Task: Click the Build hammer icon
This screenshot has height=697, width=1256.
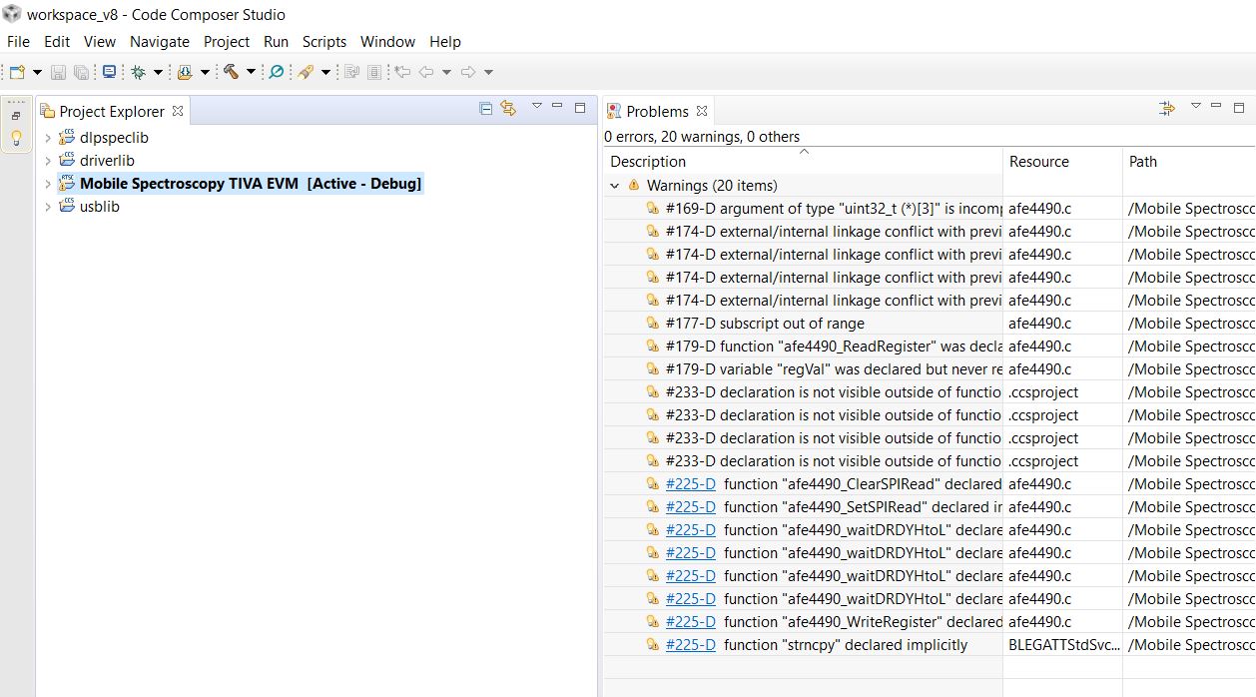Action: tap(231, 72)
